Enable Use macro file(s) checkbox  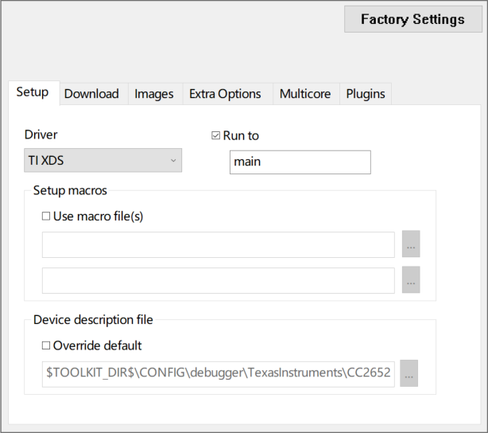(x=46, y=216)
